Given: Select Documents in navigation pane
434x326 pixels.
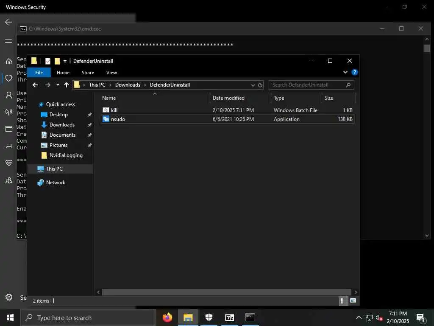Looking at the screenshot, I should 62,135.
